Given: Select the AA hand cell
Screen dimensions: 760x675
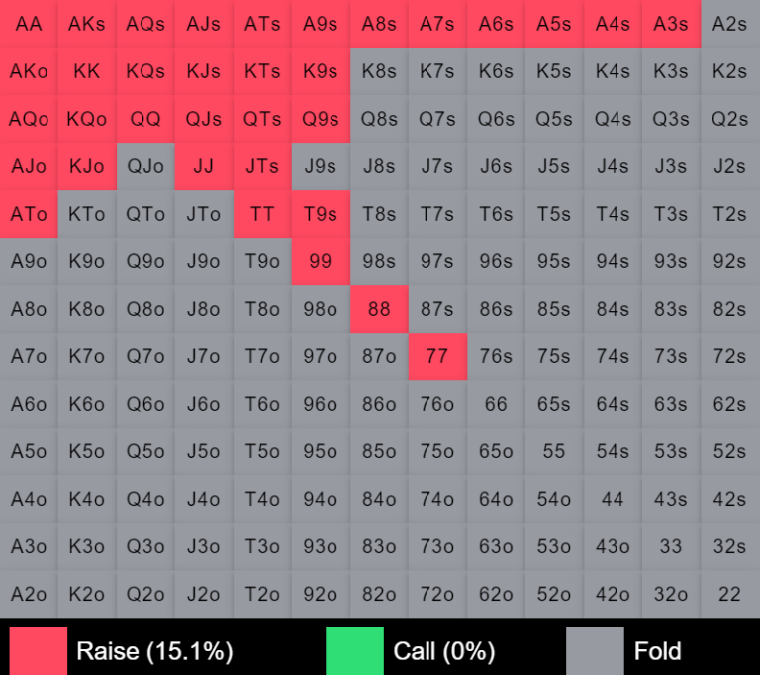Looking at the screenshot, I should (x=29, y=24).
